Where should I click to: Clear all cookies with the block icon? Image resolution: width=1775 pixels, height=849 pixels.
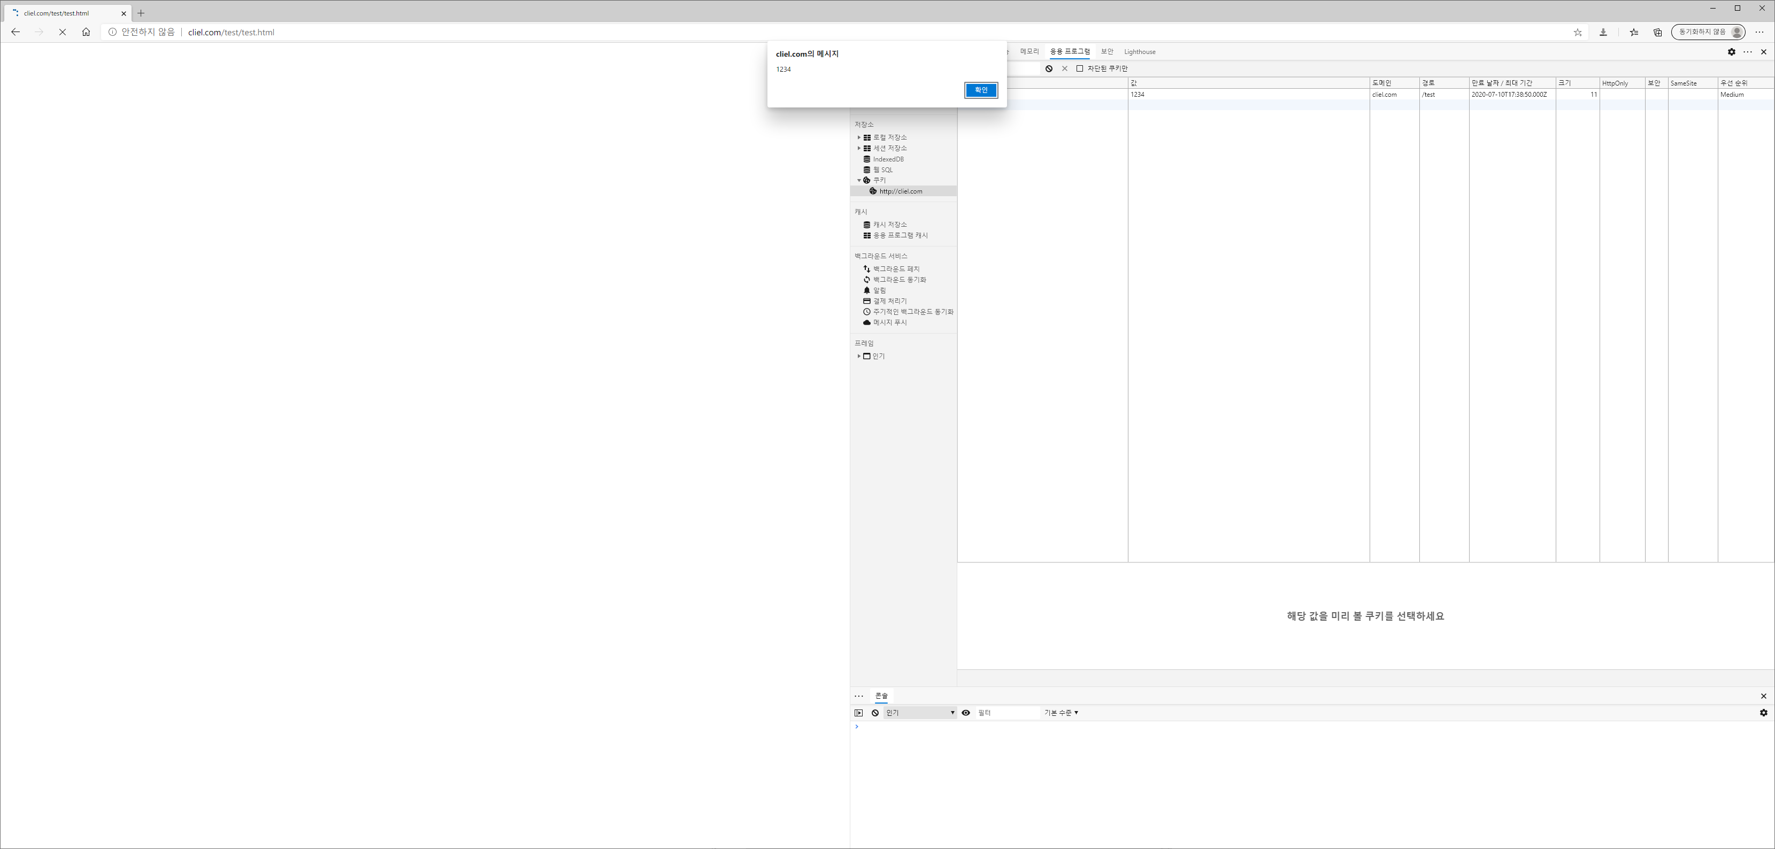(1049, 69)
